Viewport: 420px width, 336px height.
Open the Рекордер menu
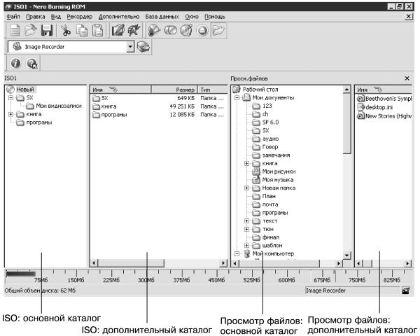(80, 17)
